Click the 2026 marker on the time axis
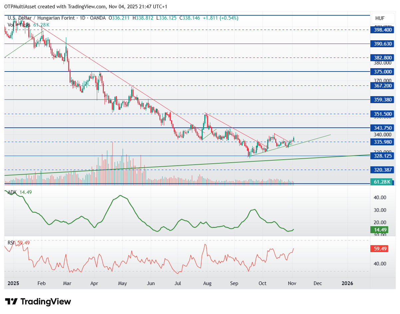This screenshot has height=314, width=400. [x=347, y=283]
